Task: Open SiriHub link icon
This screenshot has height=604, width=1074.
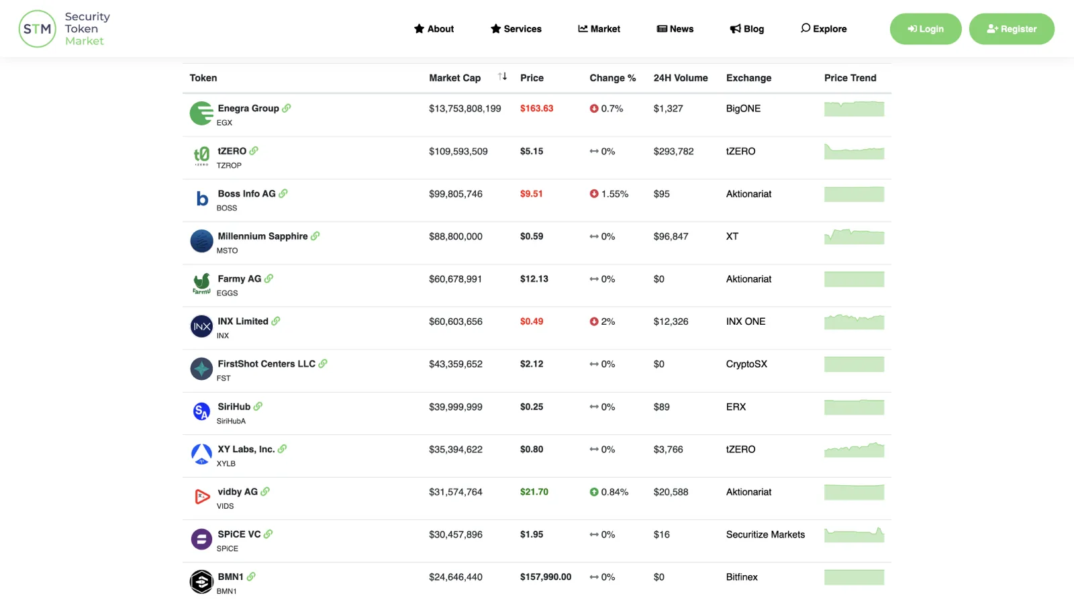Action: (x=258, y=407)
